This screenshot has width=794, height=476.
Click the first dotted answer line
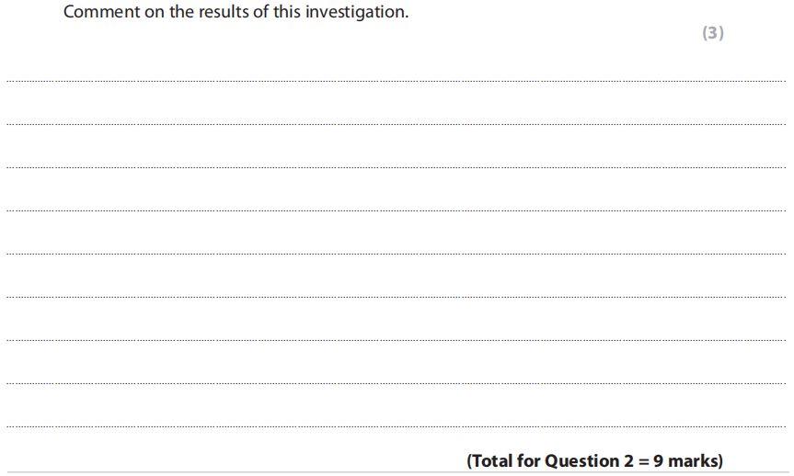tap(396, 81)
